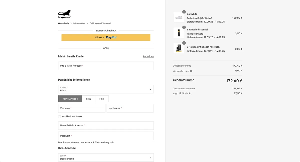Click the PayPal logo in express checkout

click(111, 37)
